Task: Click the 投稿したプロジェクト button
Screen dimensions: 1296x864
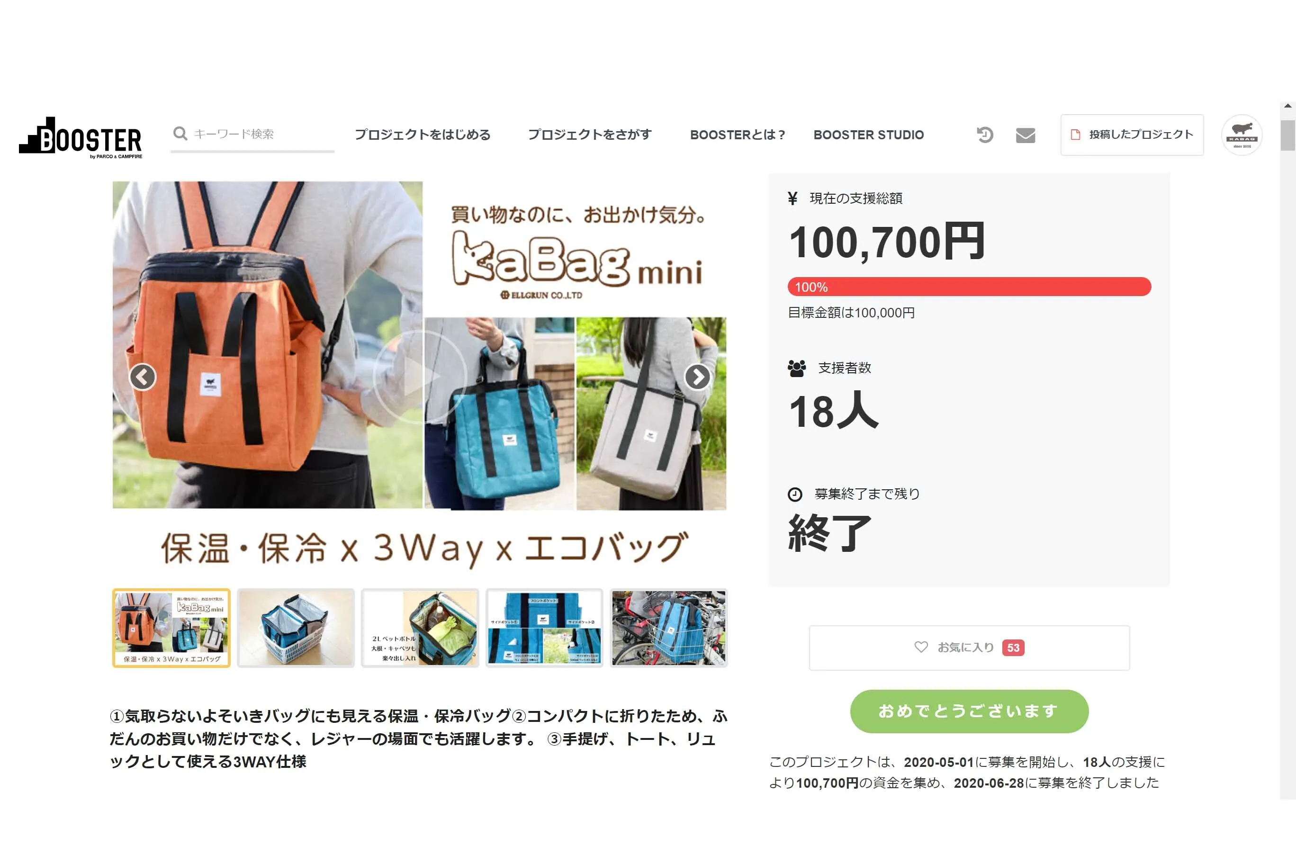Action: pos(1132,135)
